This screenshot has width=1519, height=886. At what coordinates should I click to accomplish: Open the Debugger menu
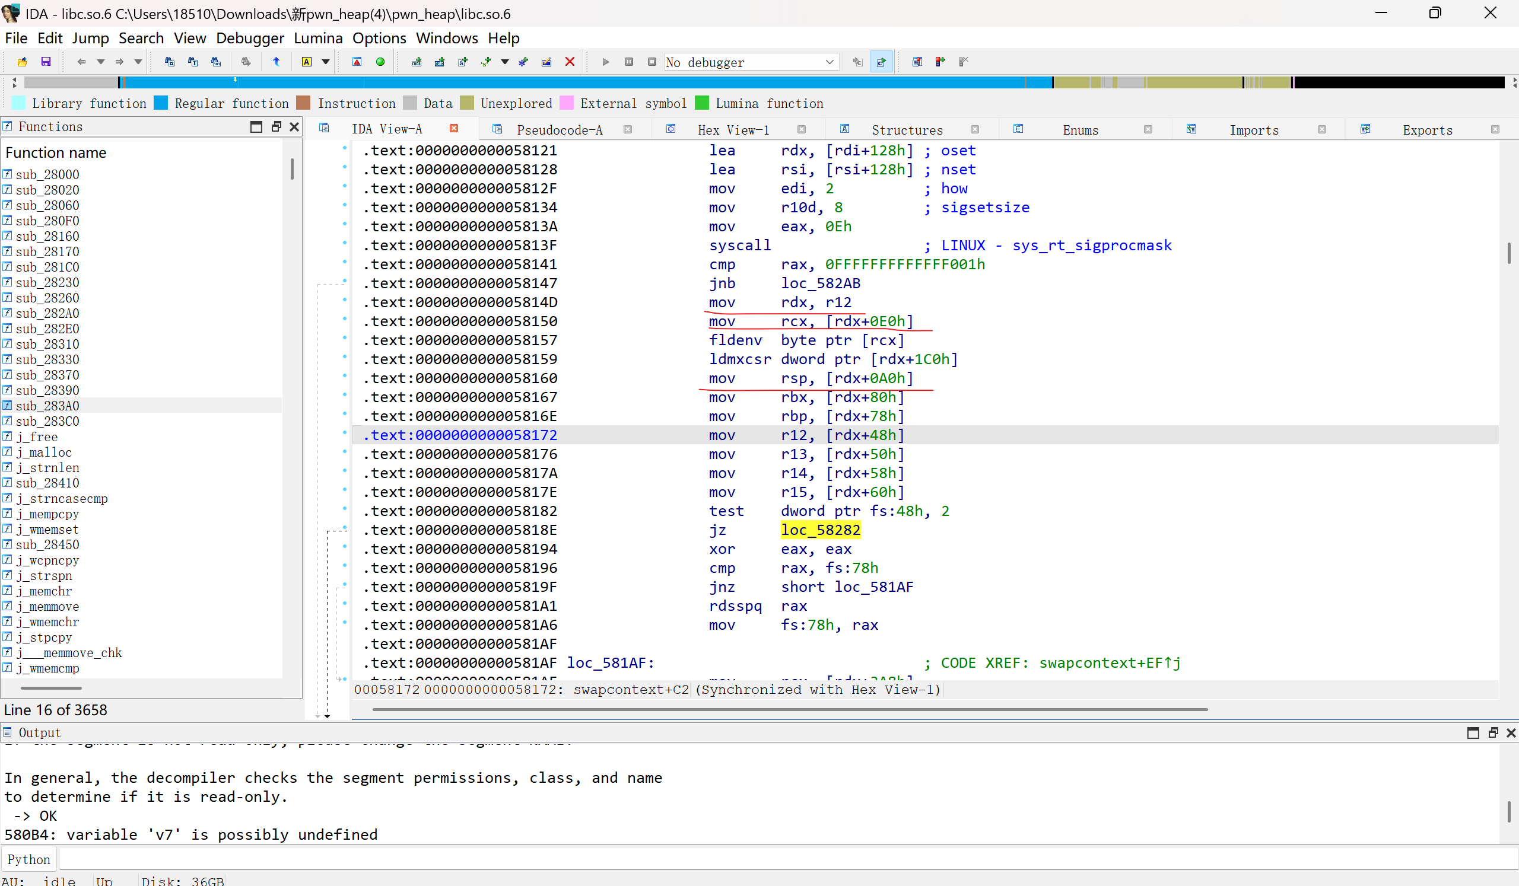tap(250, 38)
